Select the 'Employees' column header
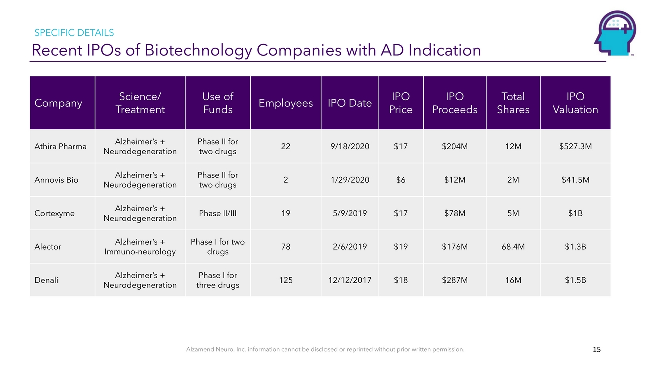Viewport: 651px width, 366px height. [286, 103]
